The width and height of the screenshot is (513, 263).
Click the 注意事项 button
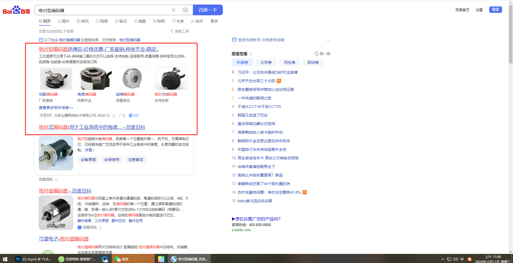135,160
